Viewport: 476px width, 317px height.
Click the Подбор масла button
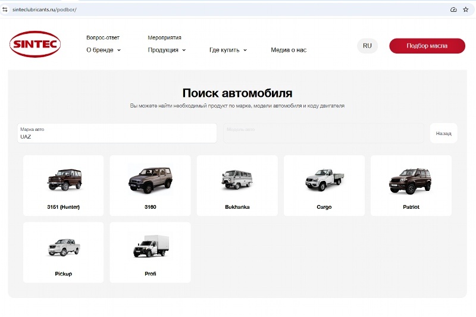427,46
